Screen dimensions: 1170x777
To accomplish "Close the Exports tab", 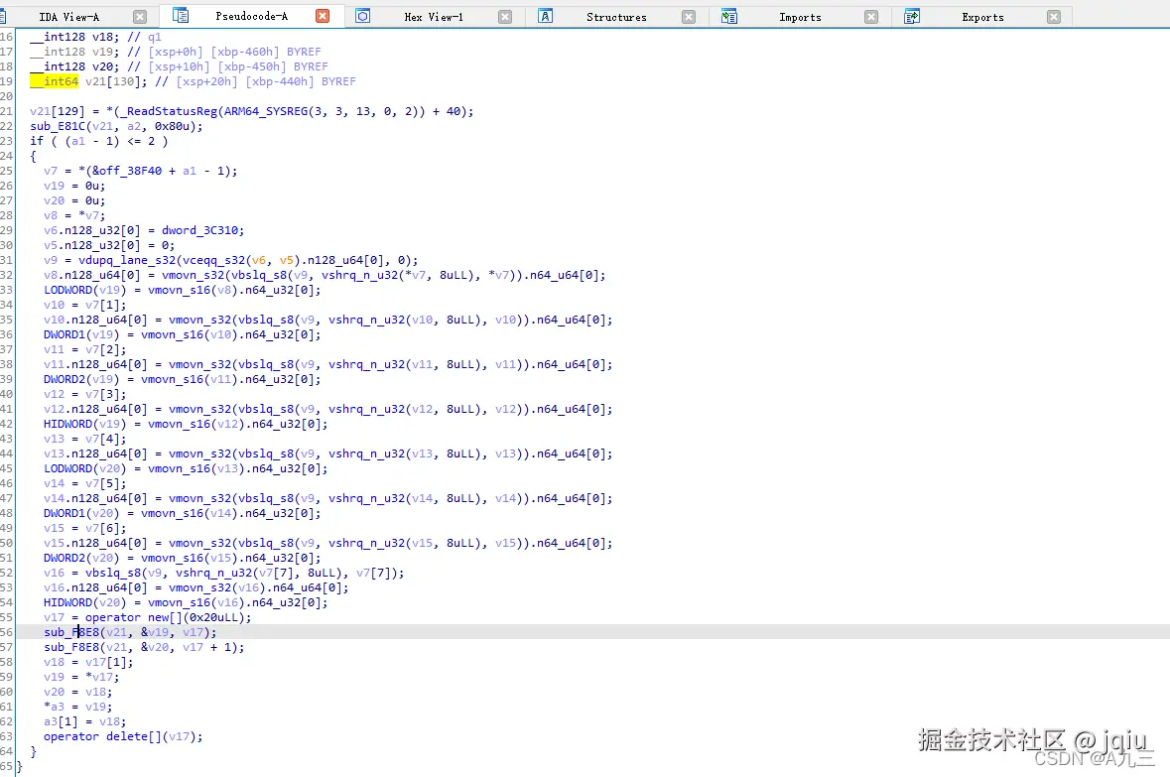I will [x=1054, y=17].
